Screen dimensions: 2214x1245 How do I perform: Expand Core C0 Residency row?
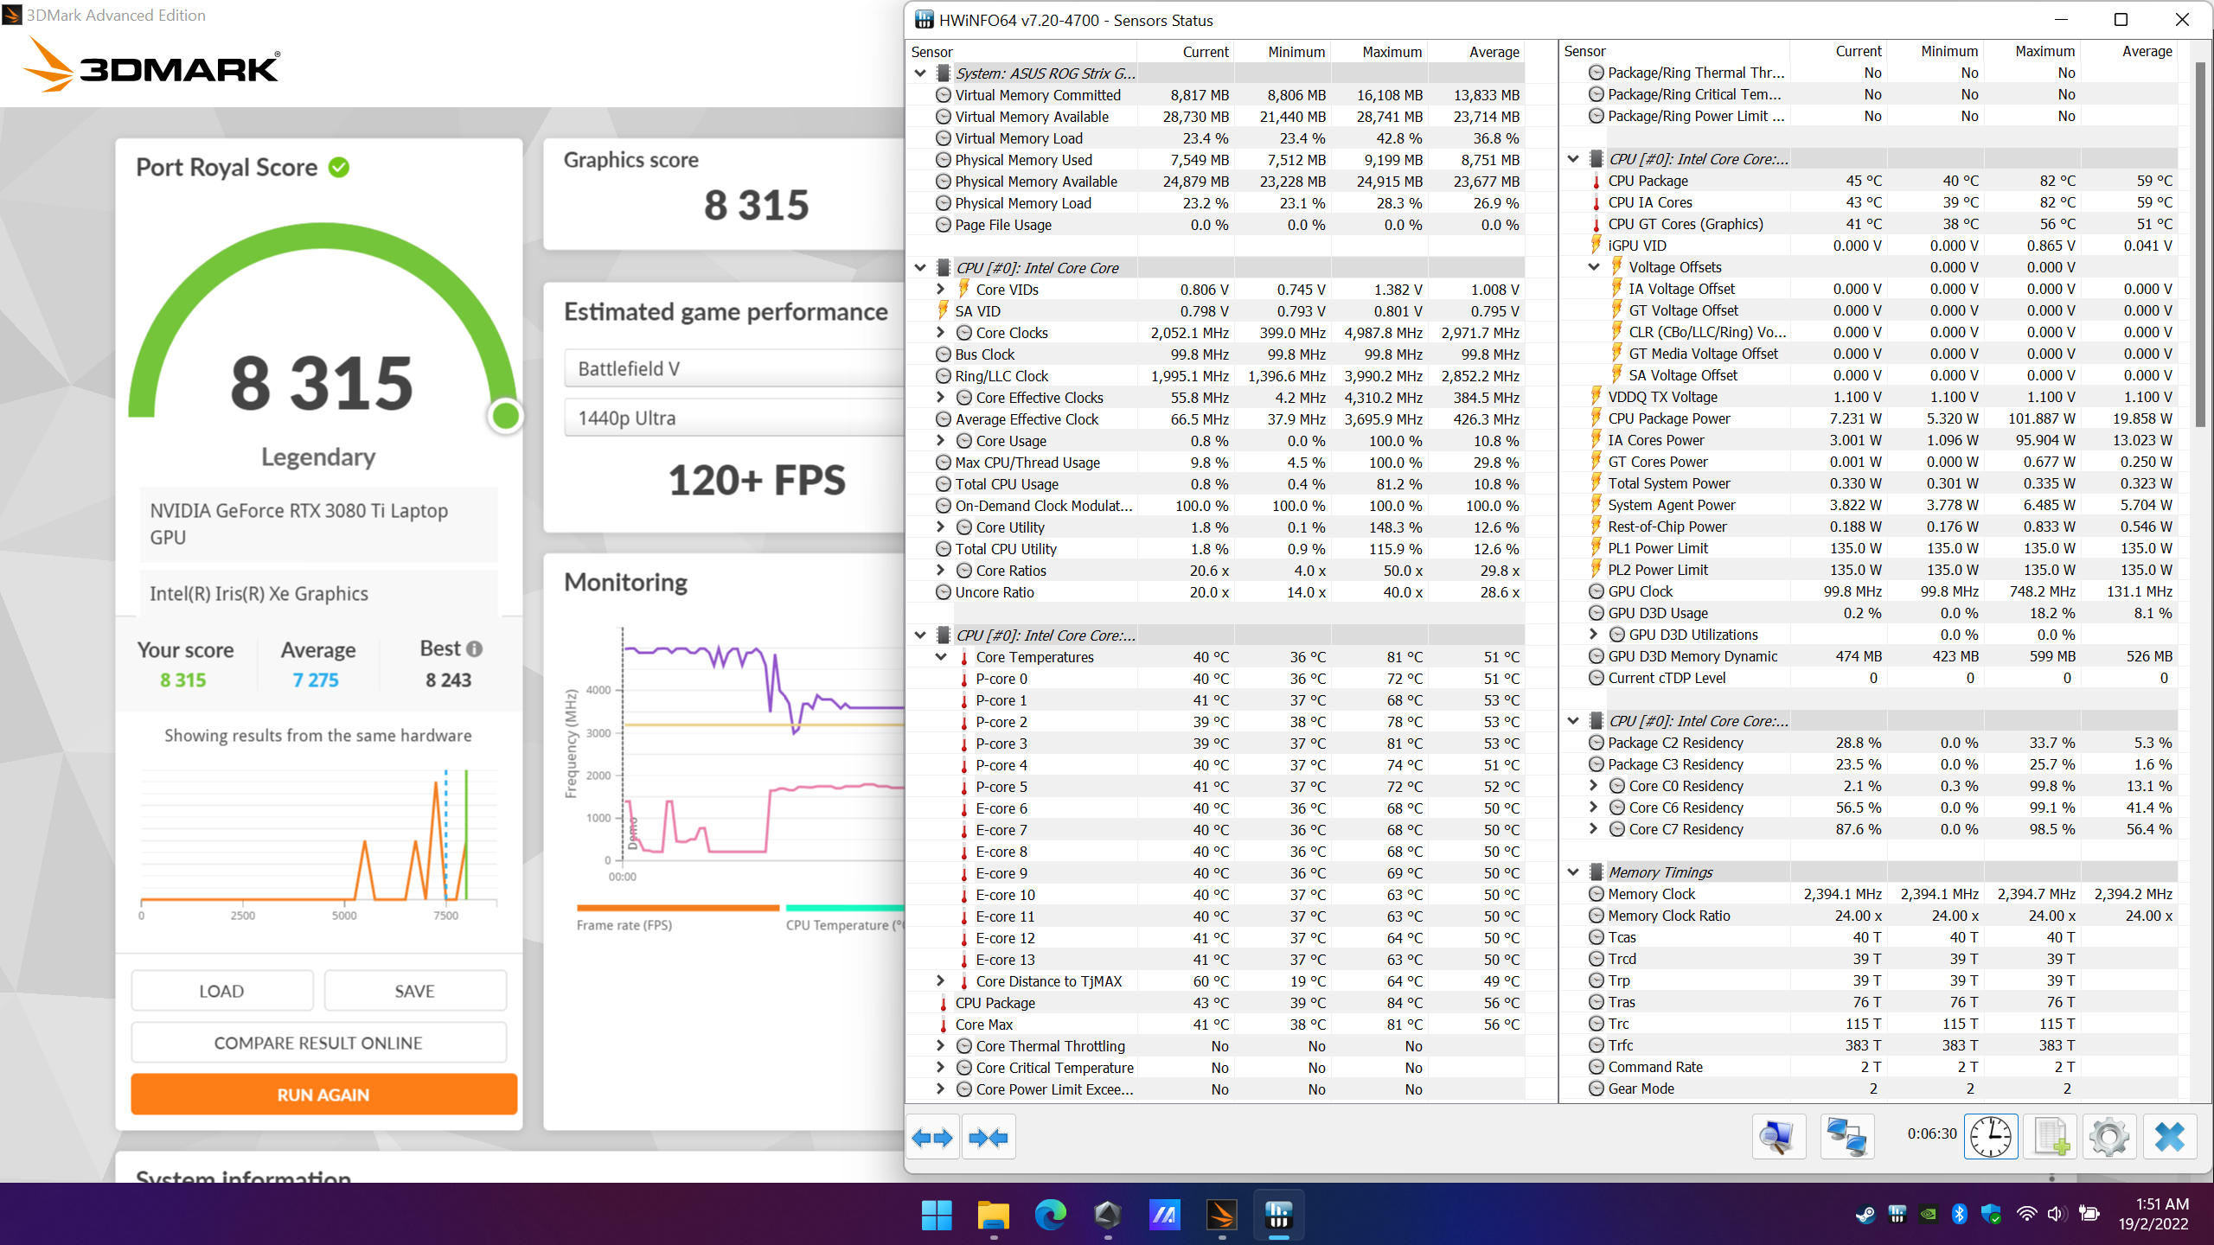pyautogui.click(x=1594, y=786)
